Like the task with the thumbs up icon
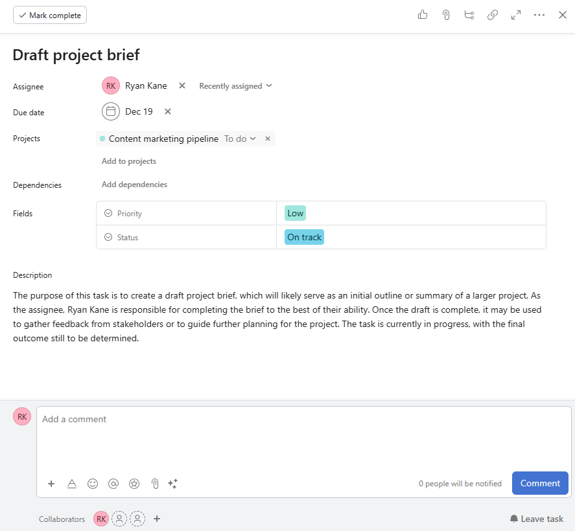The image size is (575, 531). click(x=422, y=14)
